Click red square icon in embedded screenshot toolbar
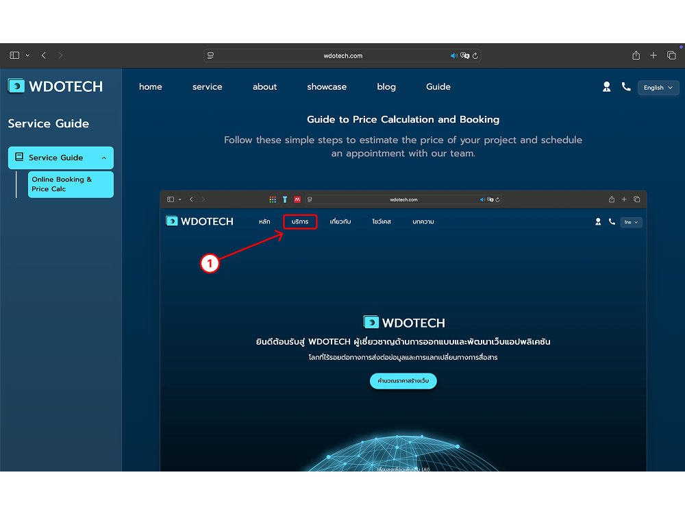 pyautogui.click(x=297, y=199)
